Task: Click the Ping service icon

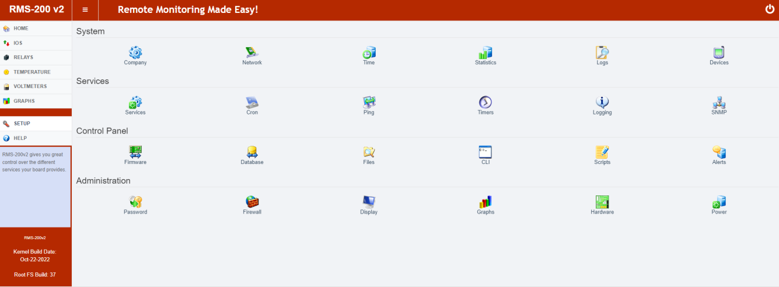Action: [x=369, y=103]
